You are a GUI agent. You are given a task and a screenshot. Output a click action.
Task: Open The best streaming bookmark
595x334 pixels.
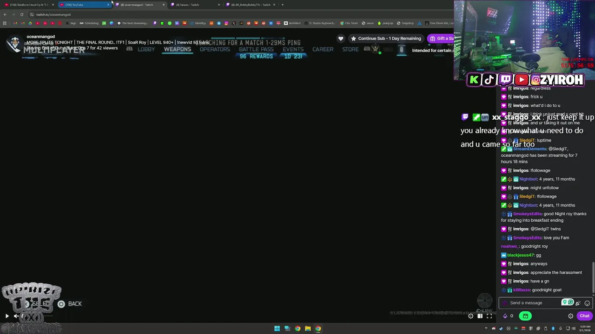(x=132, y=23)
